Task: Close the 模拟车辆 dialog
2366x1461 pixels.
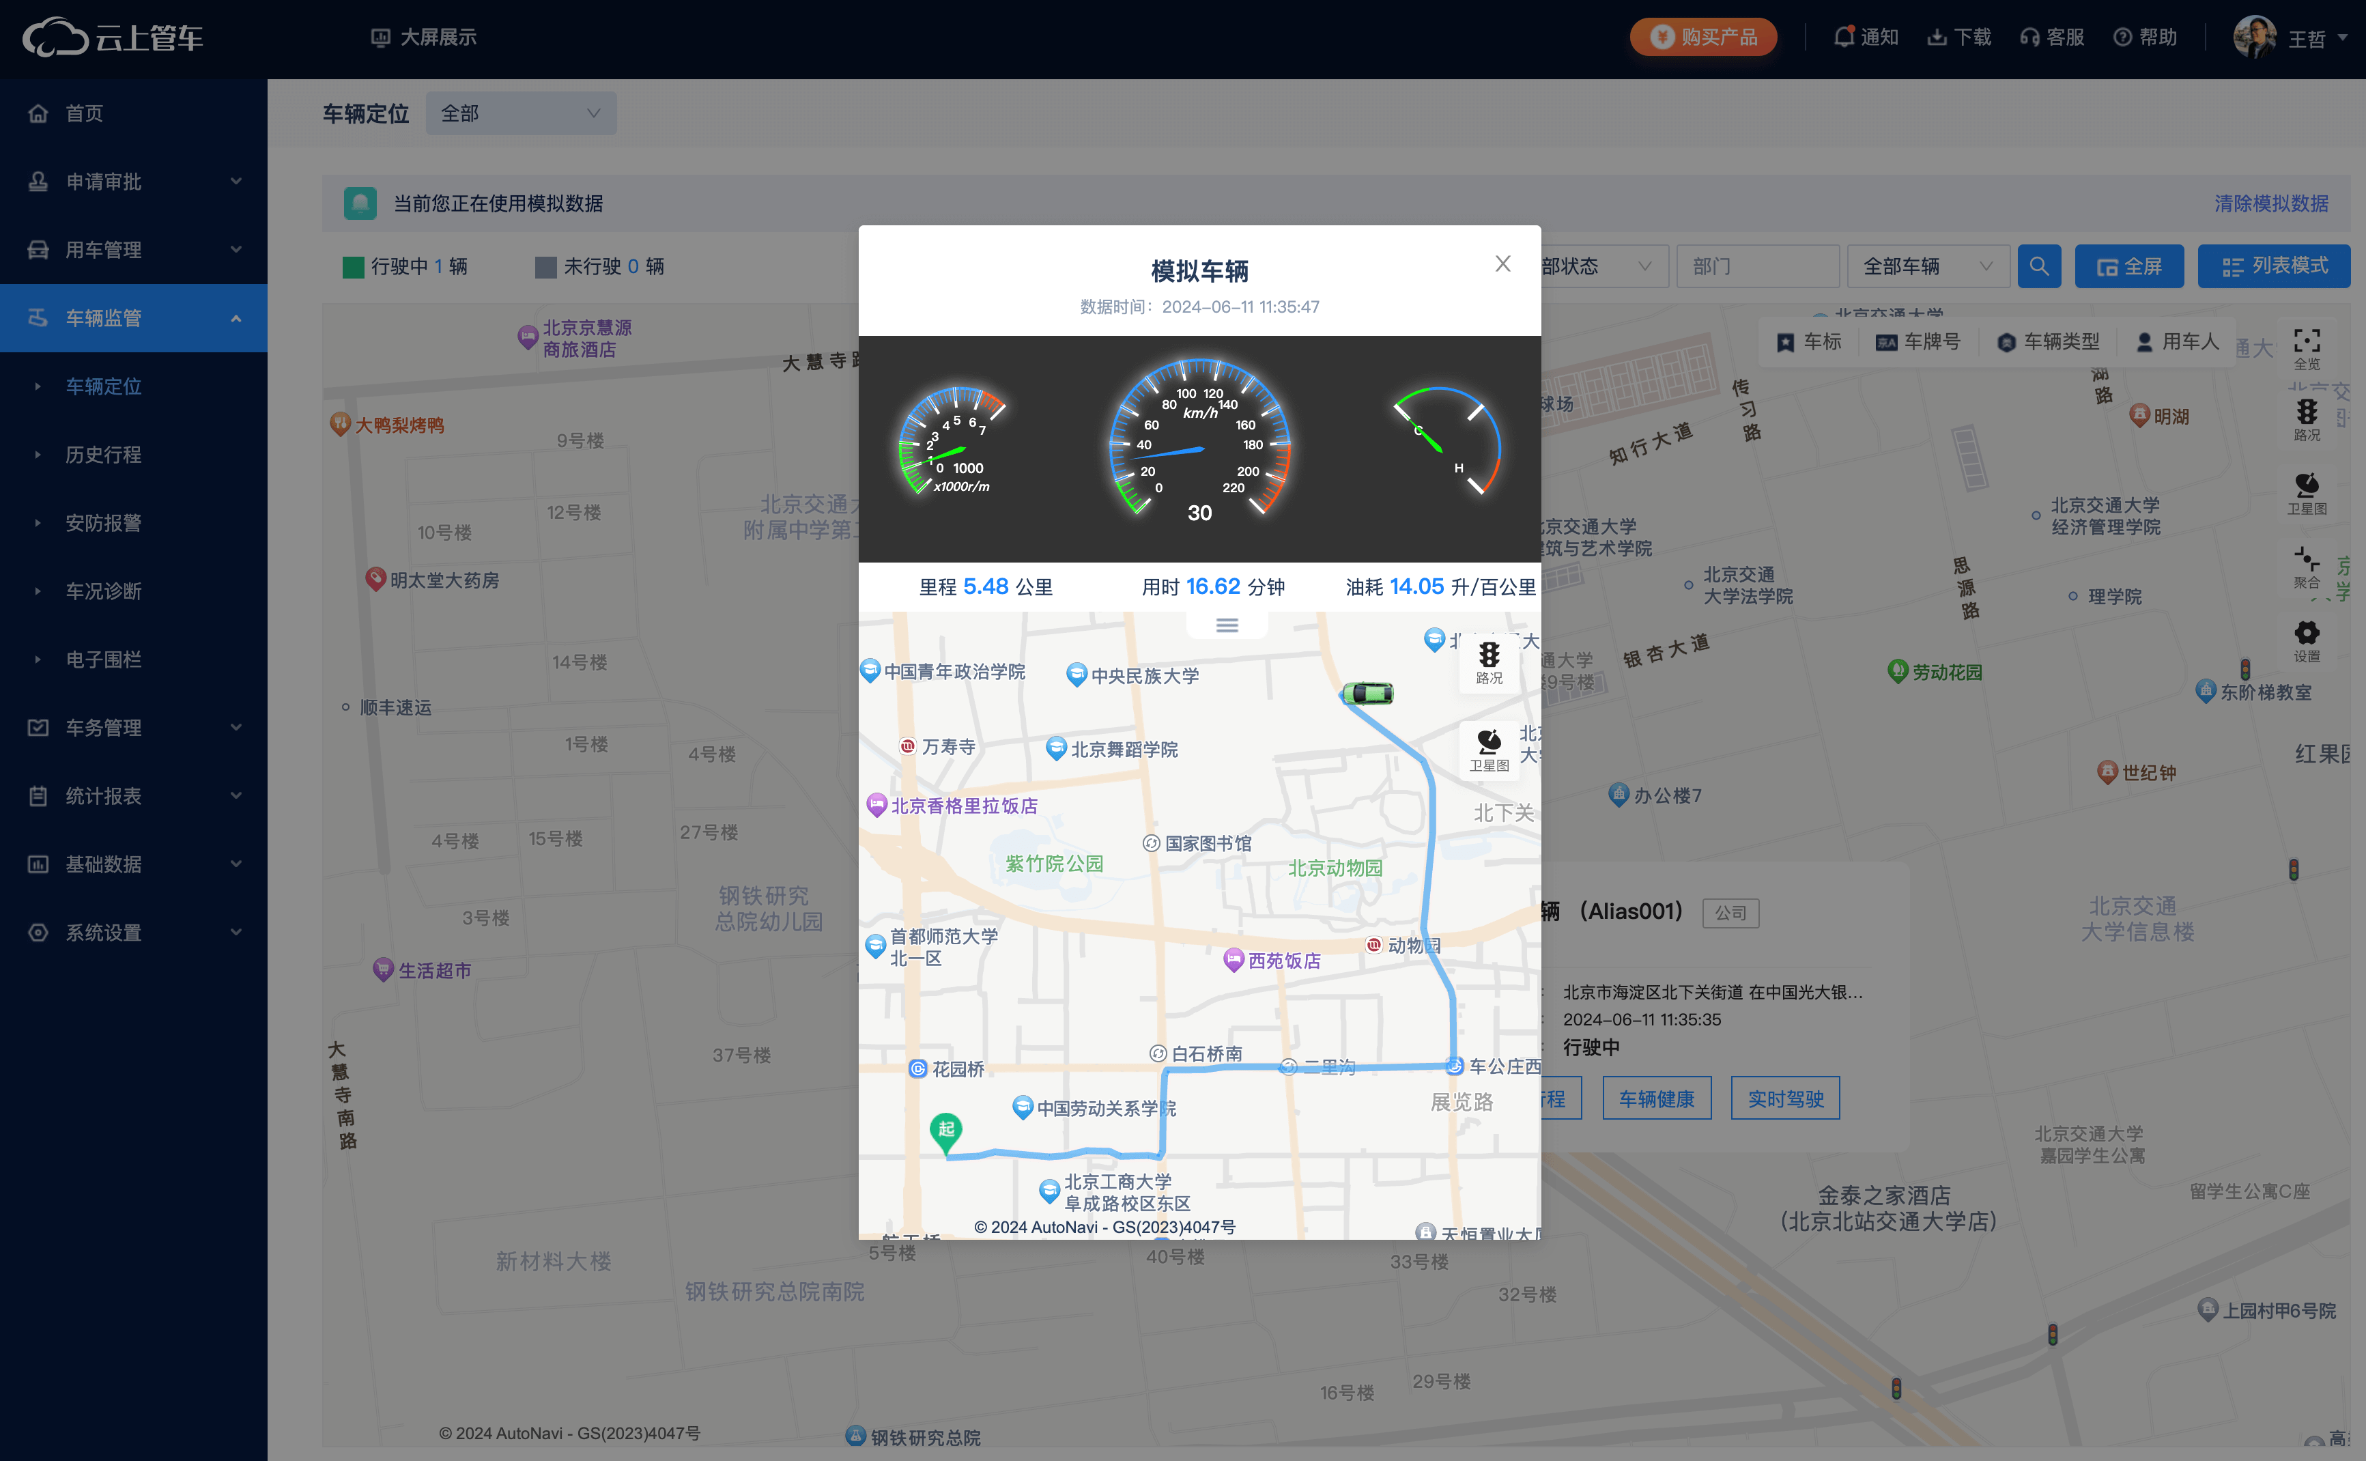Action: pyautogui.click(x=1502, y=264)
